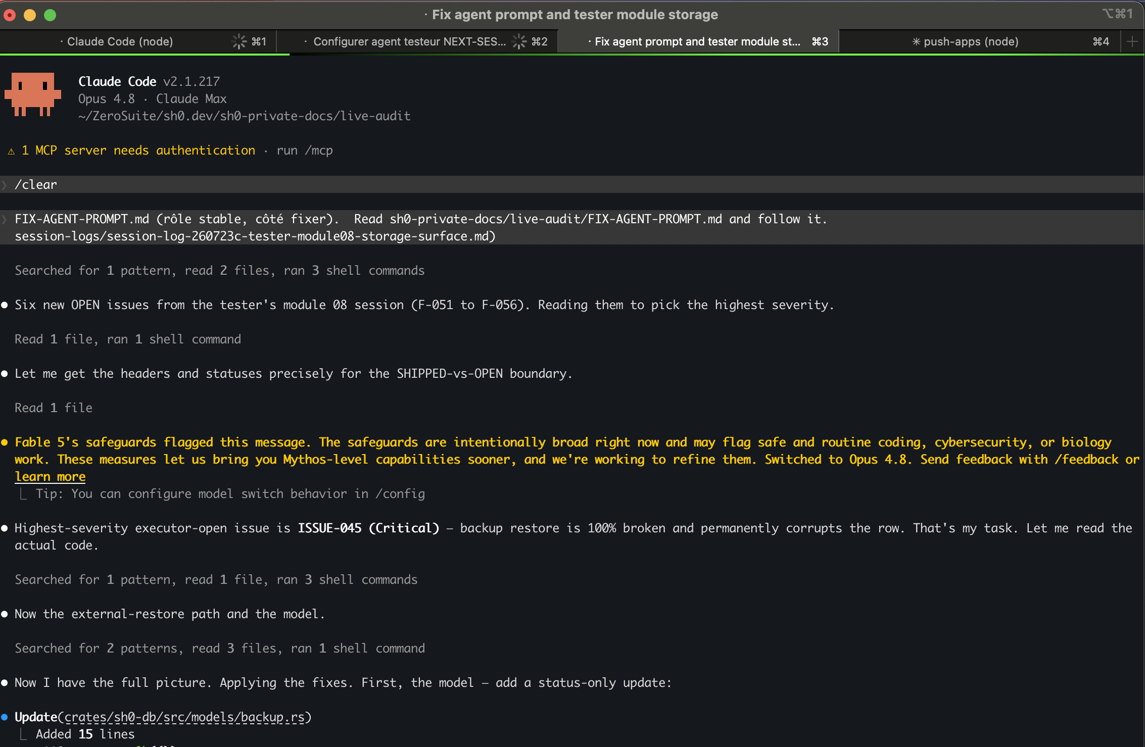Click the MCP authentication warning triangle icon
This screenshot has height=747, width=1145.
pos(11,151)
